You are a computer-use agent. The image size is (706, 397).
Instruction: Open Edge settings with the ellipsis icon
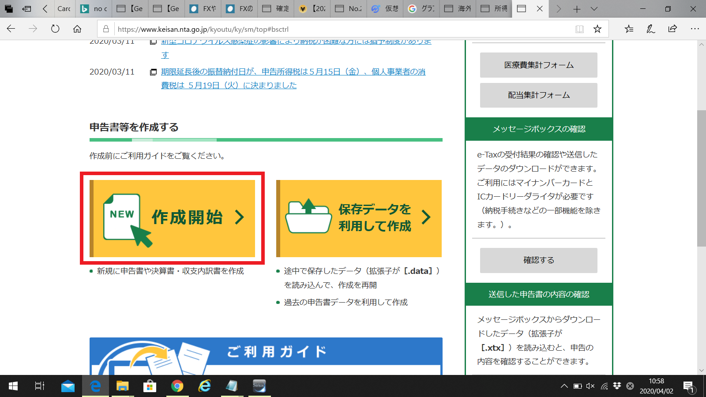point(695,29)
